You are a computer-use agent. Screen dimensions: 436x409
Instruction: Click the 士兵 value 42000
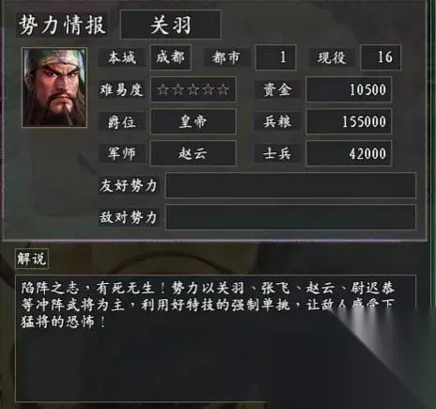pyautogui.click(x=349, y=153)
